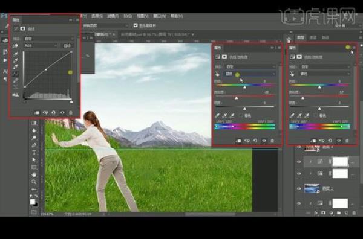Add a layer mask from Layers panel bottom

point(324,213)
